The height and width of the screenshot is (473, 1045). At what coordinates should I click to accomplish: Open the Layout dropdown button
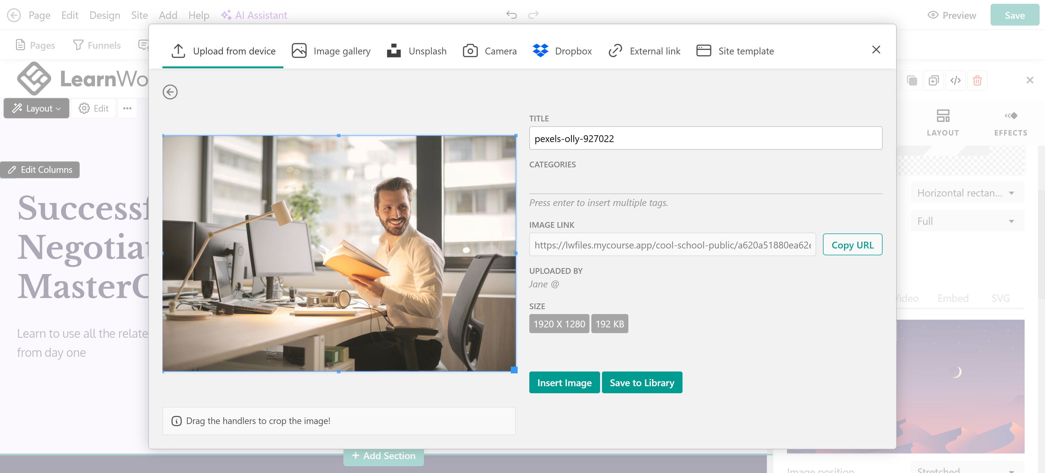point(36,108)
